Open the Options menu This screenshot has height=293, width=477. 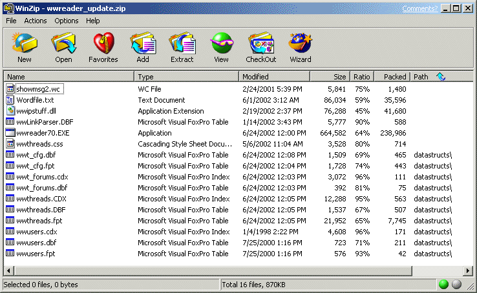pos(67,21)
